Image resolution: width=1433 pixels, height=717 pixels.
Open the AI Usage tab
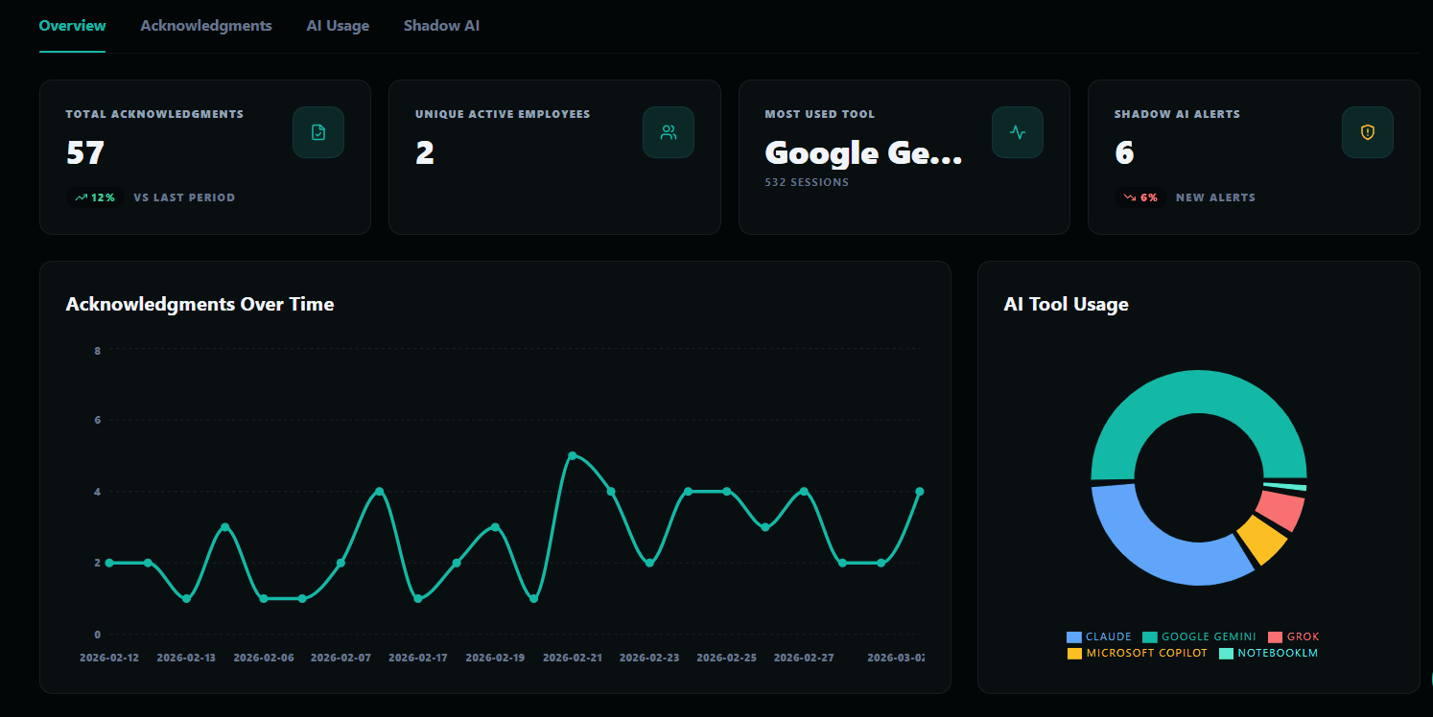pos(338,25)
